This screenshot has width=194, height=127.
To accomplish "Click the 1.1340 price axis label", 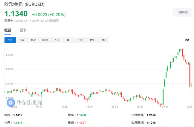I will 10,84.
